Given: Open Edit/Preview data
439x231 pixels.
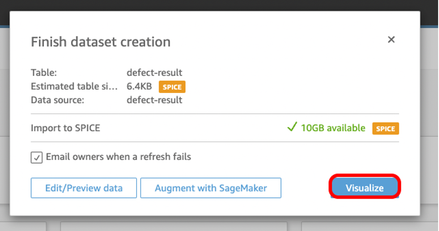Looking at the screenshot, I should pyautogui.click(x=84, y=188).
